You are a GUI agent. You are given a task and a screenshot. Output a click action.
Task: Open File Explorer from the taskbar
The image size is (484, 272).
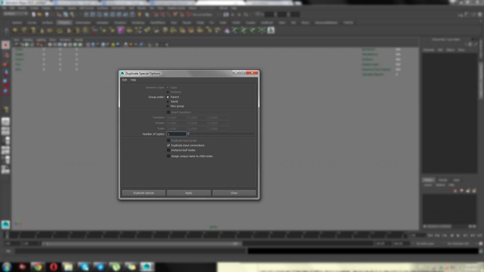69,267
